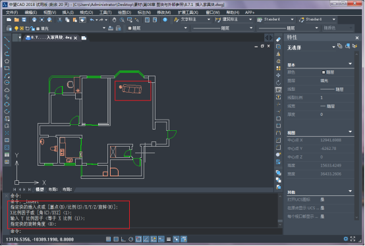Toggle Object Snap in status bar

point(138,239)
